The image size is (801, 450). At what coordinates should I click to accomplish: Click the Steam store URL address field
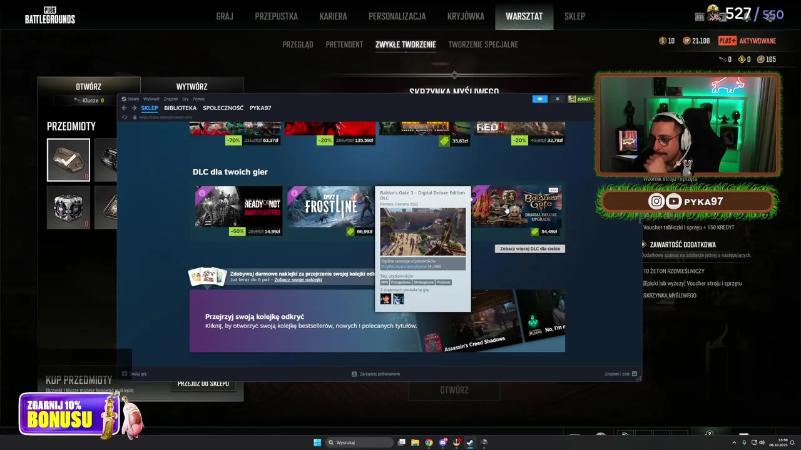[x=165, y=117]
